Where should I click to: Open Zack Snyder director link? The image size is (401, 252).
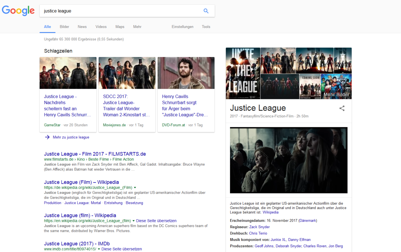click(x=259, y=227)
